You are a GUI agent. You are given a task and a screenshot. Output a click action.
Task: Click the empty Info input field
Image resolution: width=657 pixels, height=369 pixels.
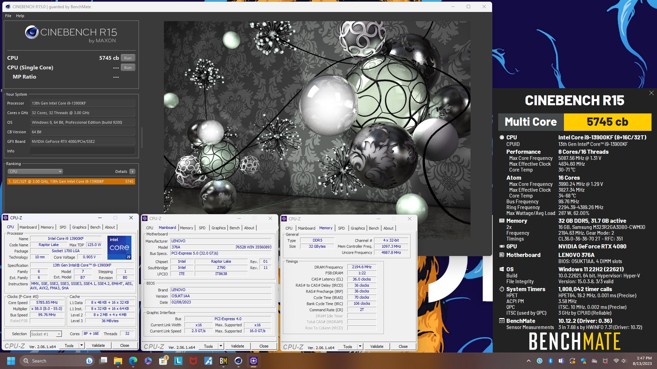(x=82, y=151)
